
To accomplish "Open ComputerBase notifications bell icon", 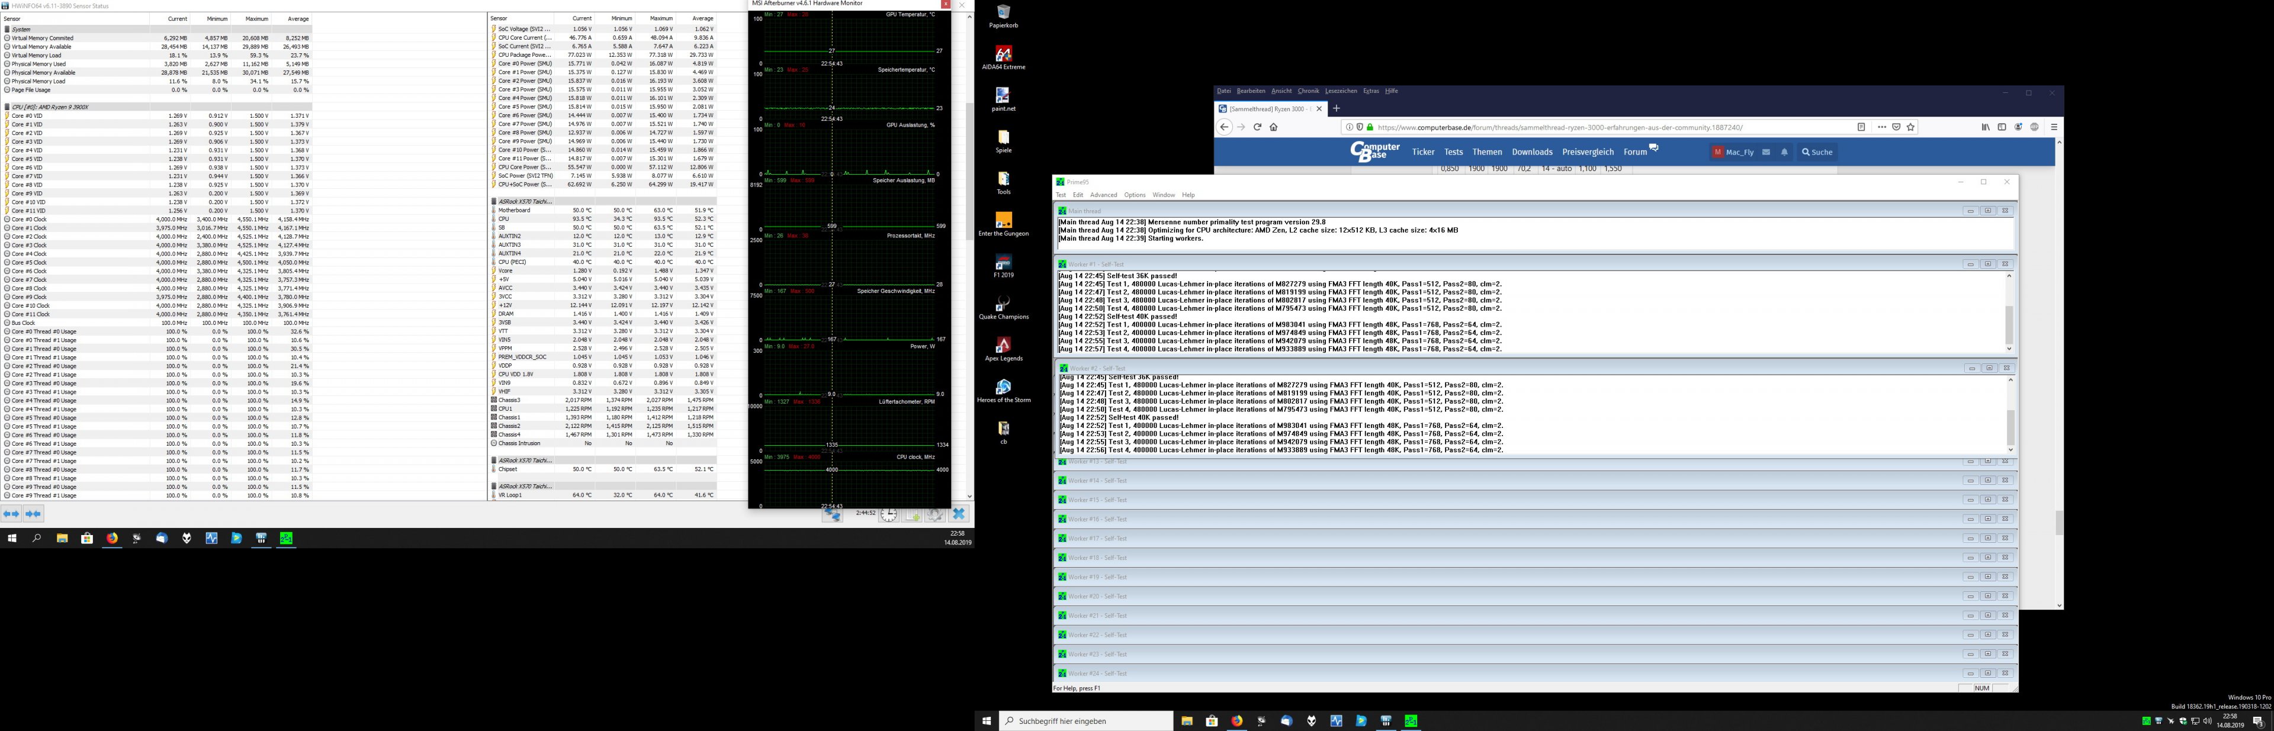I will pos(1784,152).
